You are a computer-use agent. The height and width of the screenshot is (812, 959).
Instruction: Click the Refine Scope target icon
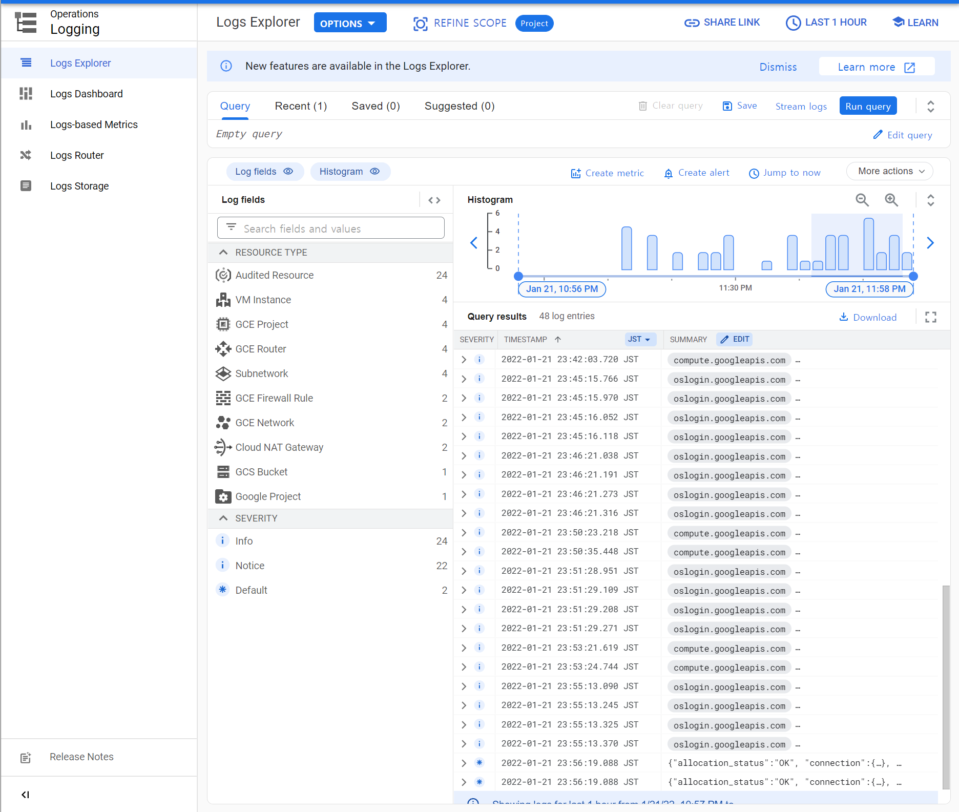[x=420, y=24]
